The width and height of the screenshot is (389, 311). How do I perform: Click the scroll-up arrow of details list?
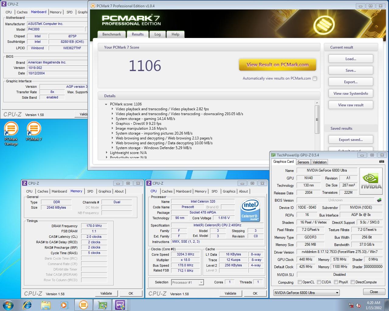click(317, 103)
